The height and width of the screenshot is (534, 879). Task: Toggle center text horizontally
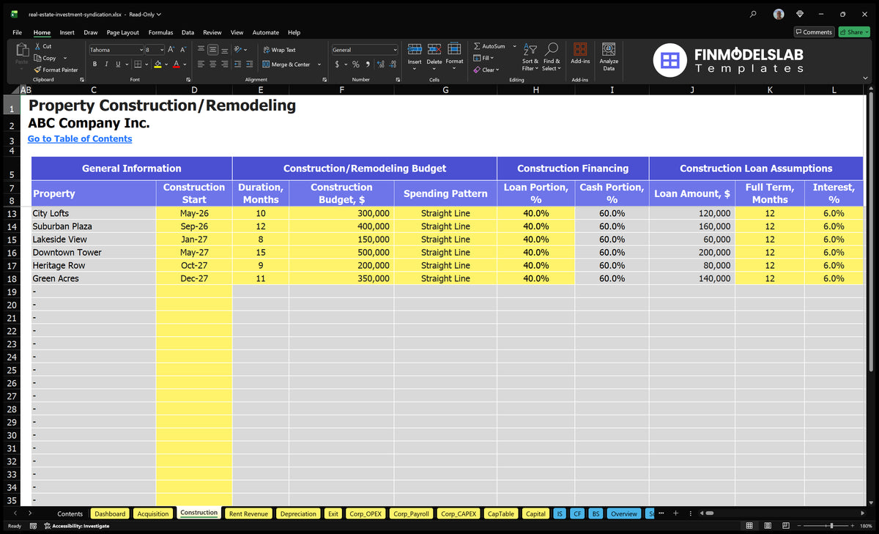pyautogui.click(x=212, y=64)
